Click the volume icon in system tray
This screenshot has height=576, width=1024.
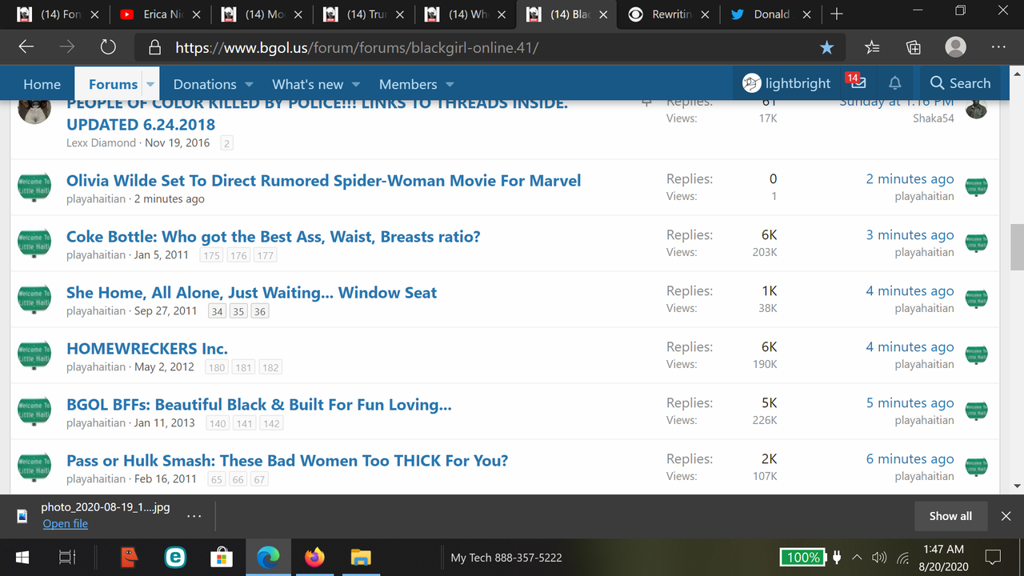tap(879, 557)
